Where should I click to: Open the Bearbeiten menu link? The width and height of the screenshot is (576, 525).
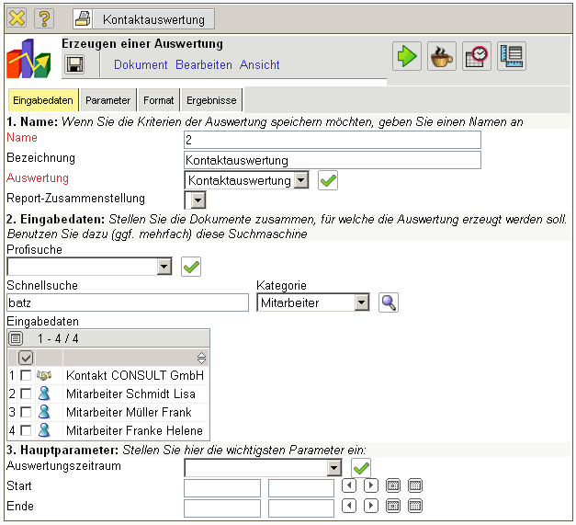click(x=204, y=65)
